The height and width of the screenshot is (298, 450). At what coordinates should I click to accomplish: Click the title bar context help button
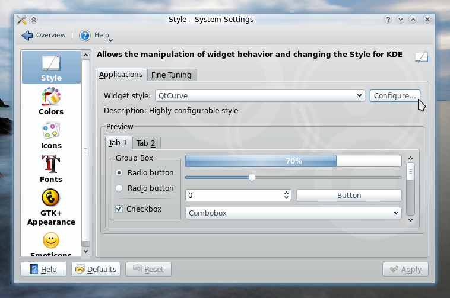tap(388, 20)
